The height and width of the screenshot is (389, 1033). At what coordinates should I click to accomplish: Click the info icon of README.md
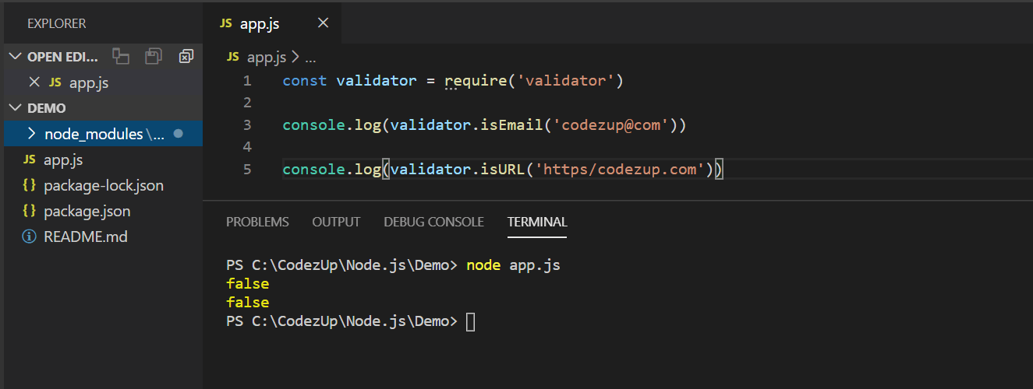coord(30,237)
